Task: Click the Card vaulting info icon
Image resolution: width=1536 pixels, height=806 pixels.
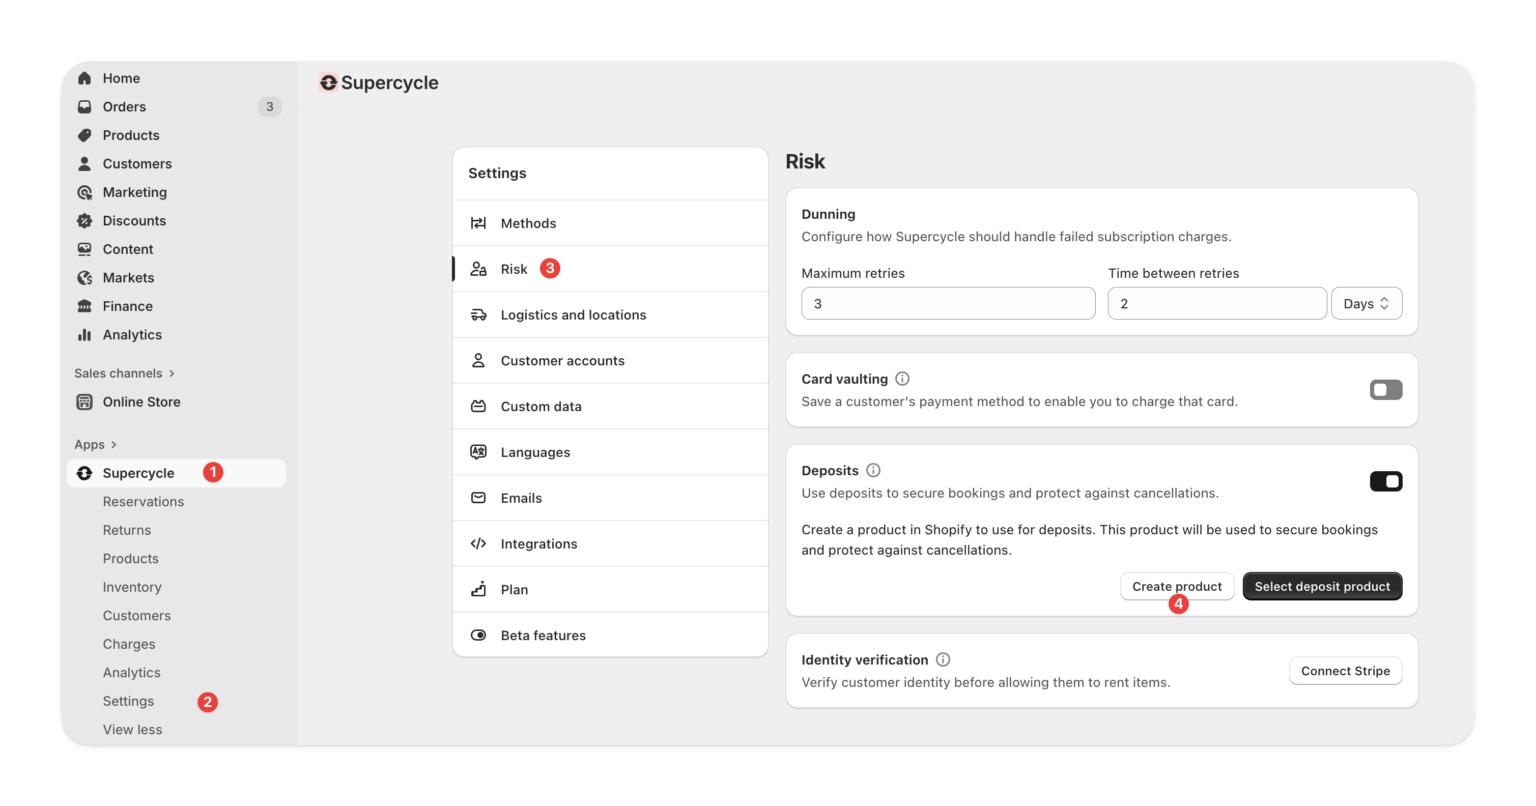Action: coord(902,379)
